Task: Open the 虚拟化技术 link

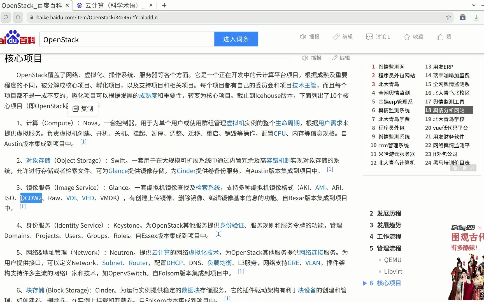Action: [x=204, y=253]
